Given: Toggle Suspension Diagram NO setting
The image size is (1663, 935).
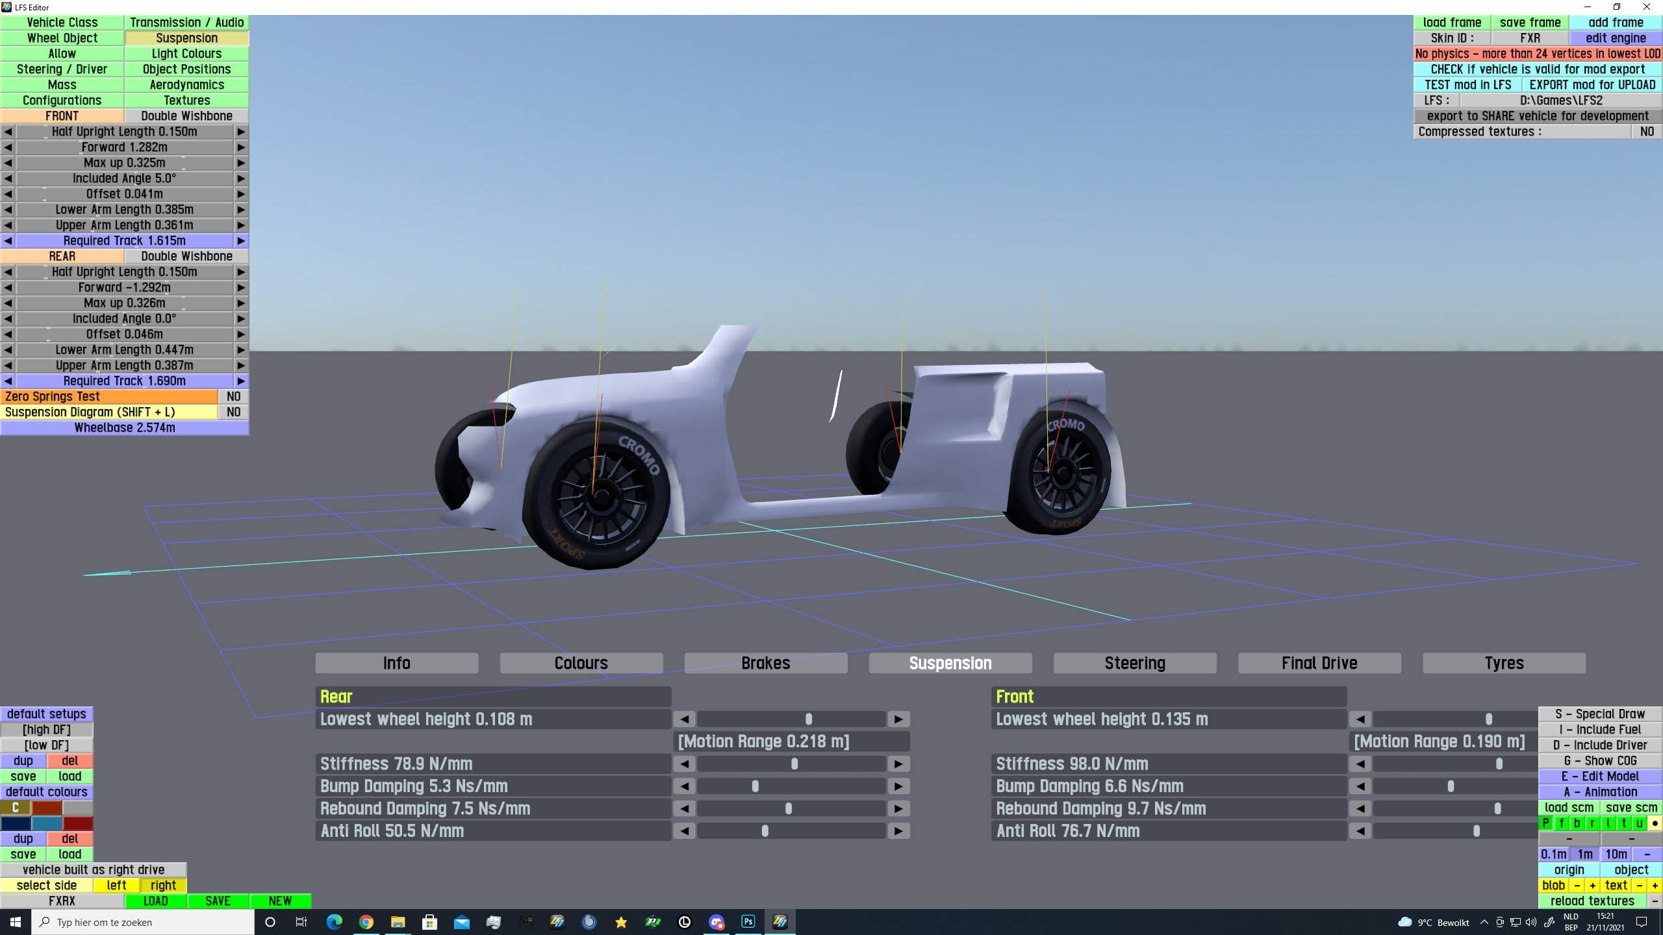Looking at the screenshot, I should coord(233,412).
